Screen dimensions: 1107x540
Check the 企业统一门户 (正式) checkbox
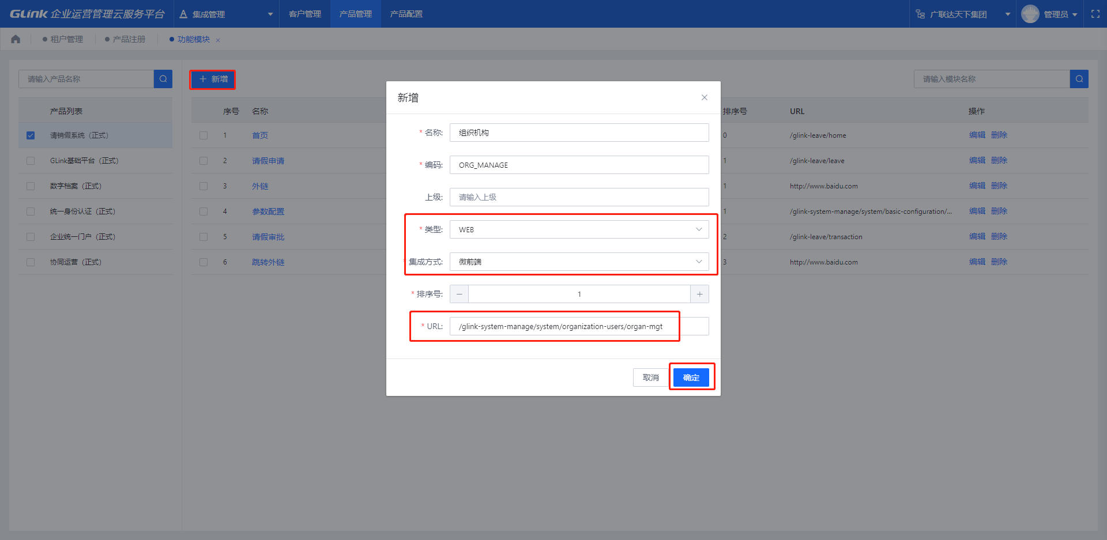click(x=31, y=237)
